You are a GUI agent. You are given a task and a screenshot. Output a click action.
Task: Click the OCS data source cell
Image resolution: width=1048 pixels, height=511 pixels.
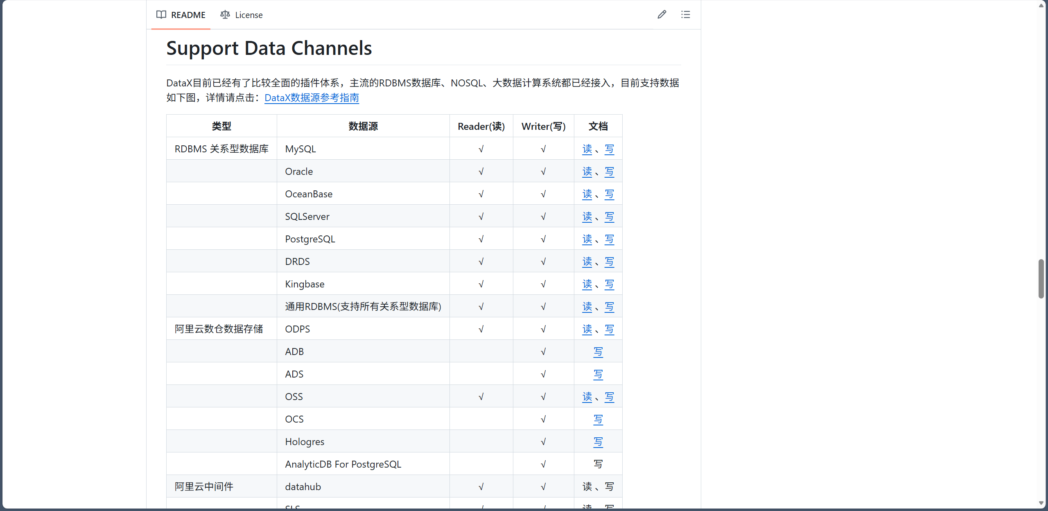pos(363,419)
